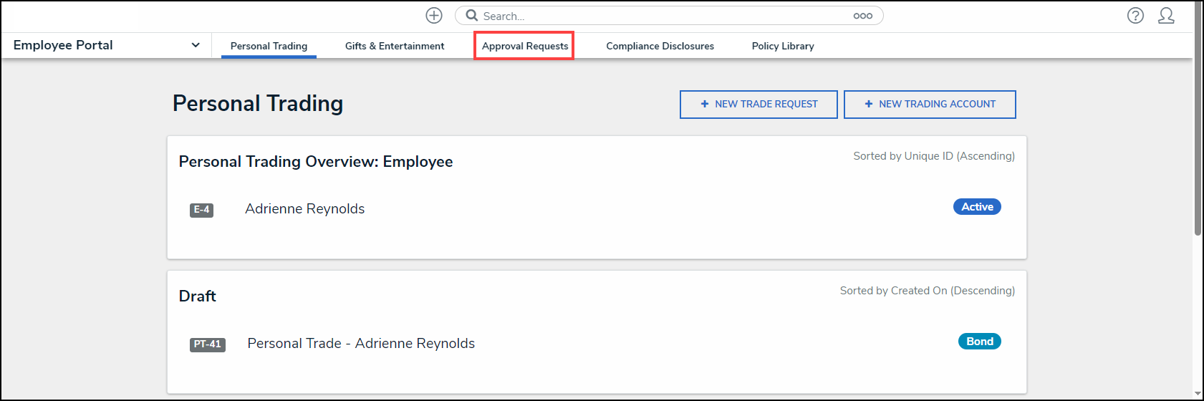Expand the Employee Portal dropdown
The width and height of the screenshot is (1204, 401).
tap(195, 45)
